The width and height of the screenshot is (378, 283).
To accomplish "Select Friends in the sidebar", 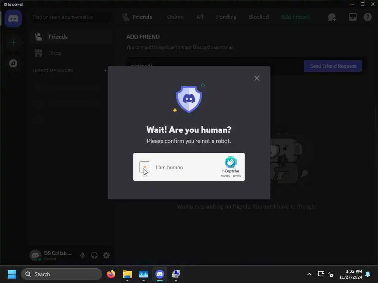I will pyautogui.click(x=71, y=37).
